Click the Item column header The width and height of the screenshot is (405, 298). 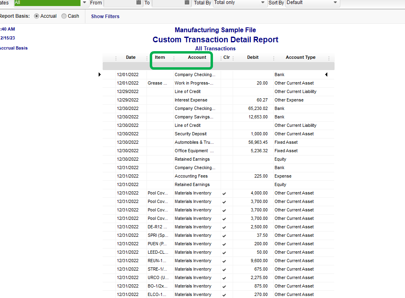[x=160, y=57]
